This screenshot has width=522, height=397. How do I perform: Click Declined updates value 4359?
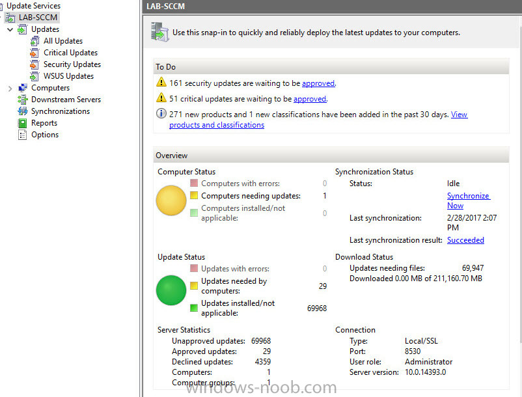pyautogui.click(x=263, y=362)
